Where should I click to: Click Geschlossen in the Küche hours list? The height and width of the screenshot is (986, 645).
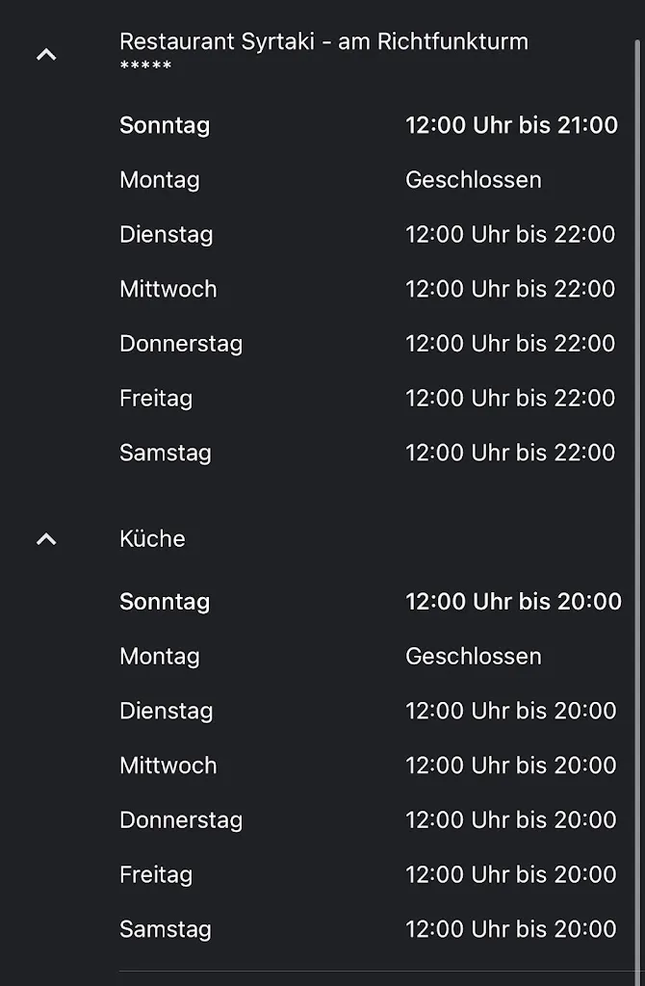tap(474, 657)
